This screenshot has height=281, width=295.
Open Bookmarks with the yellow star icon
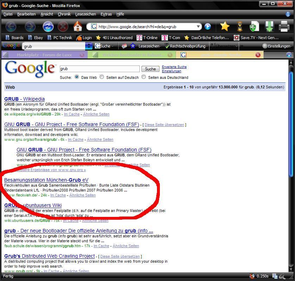coord(225,26)
